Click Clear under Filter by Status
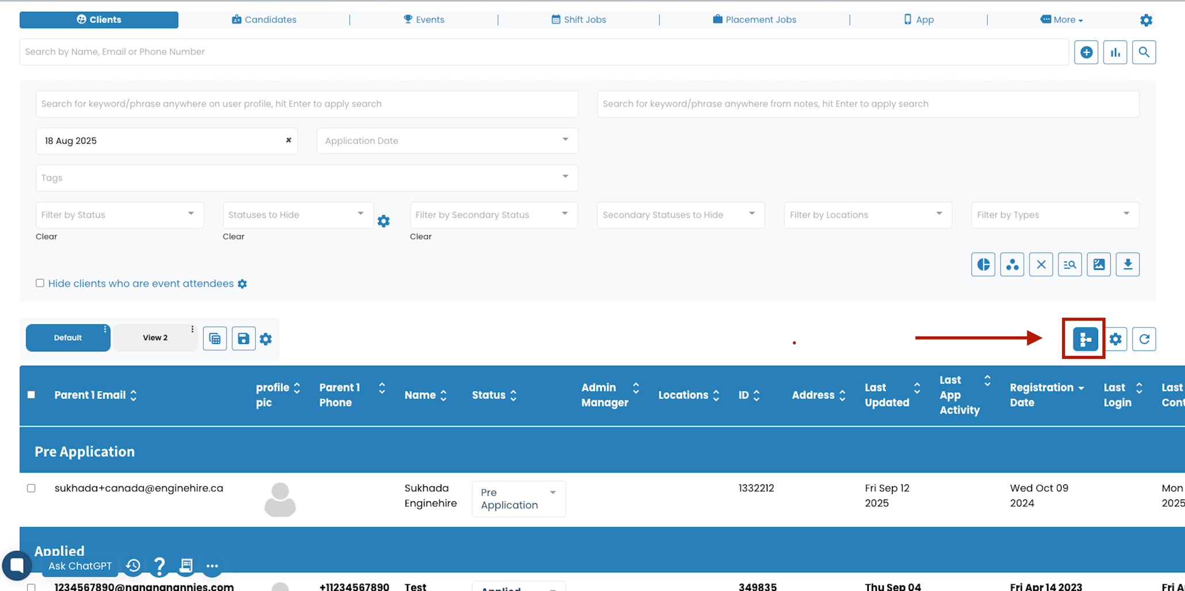This screenshot has height=591, width=1185. click(x=47, y=237)
